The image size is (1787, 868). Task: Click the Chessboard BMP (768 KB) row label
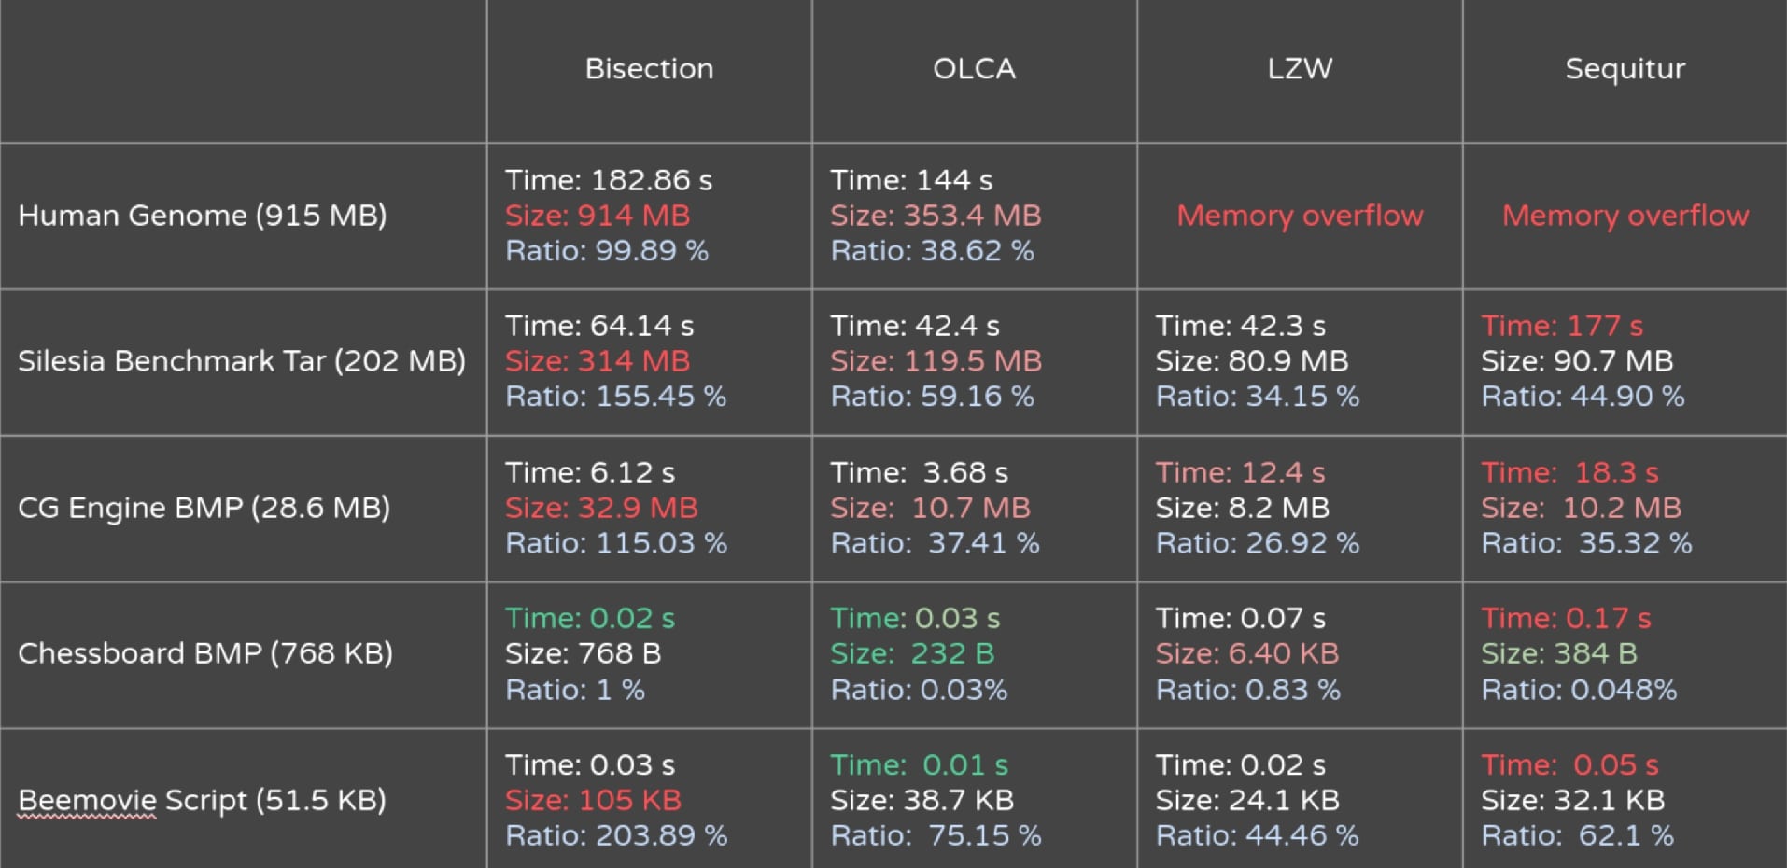(x=205, y=653)
